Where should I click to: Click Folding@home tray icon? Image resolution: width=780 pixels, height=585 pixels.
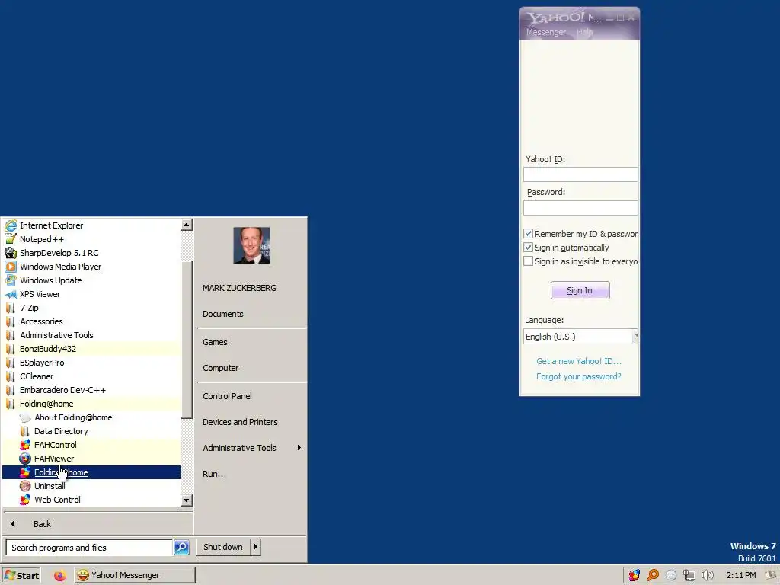pyautogui.click(x=634, y=576)
